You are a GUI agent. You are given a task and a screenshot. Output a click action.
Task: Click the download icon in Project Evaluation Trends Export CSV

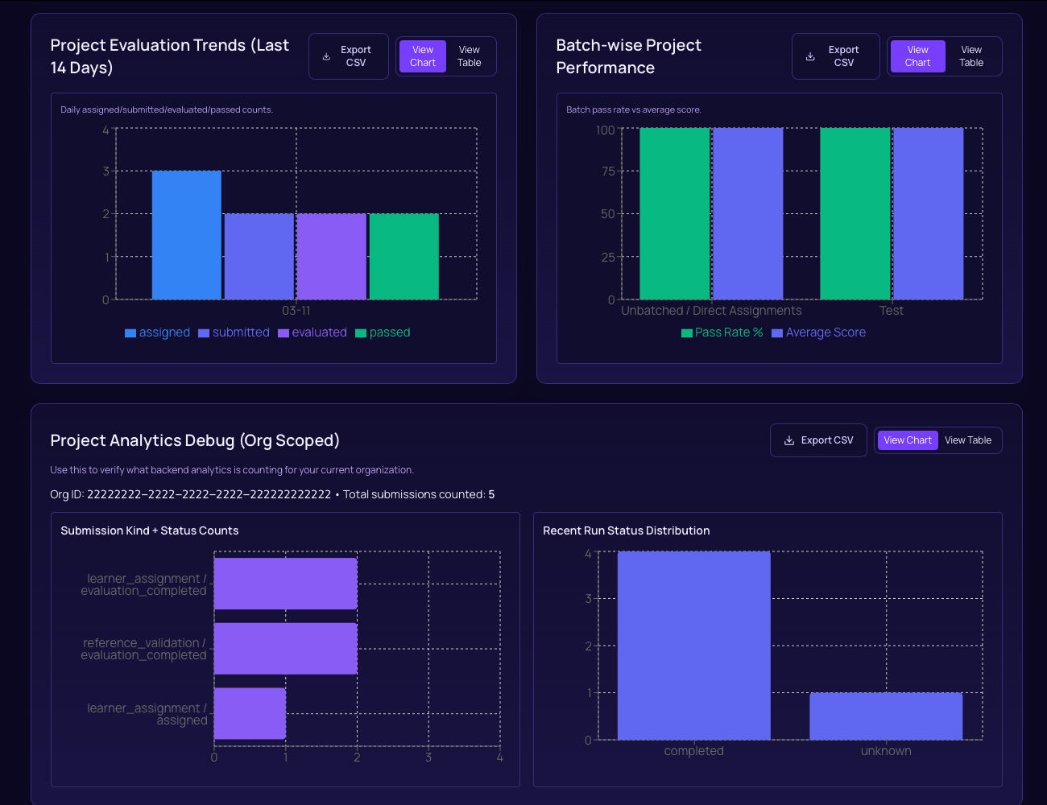click(325, 56)
